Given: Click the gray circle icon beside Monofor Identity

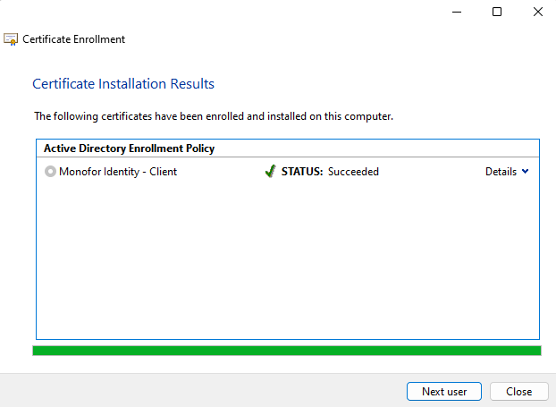Looking at the screenshot, I should coord(50,172).
